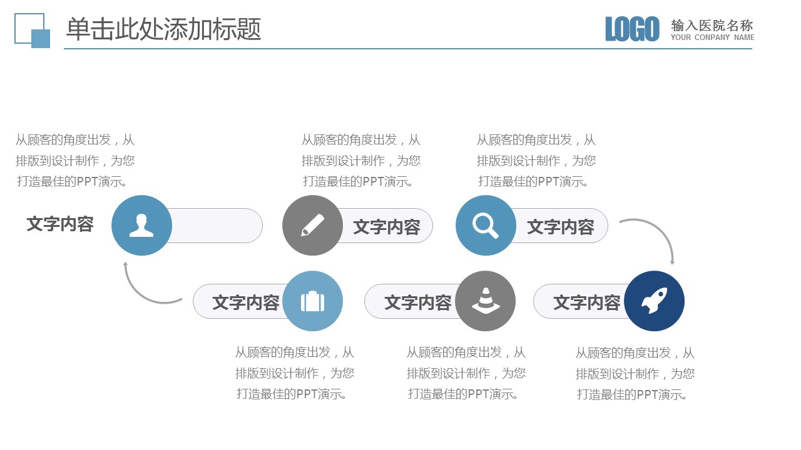
Task: Select the rocket icon in dark blue circle
Action: tap(654, 301)
